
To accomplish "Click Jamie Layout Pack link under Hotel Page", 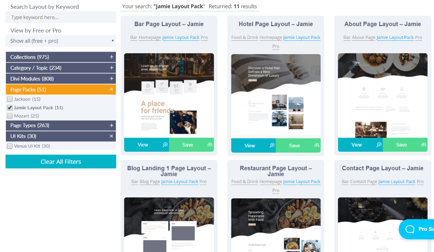I will click(x=302, y=37).
